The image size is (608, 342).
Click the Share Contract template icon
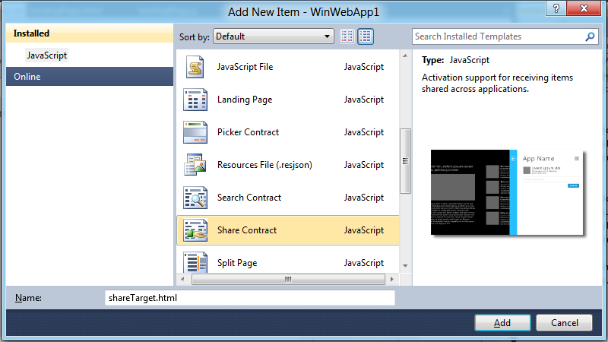coord(195,231)
